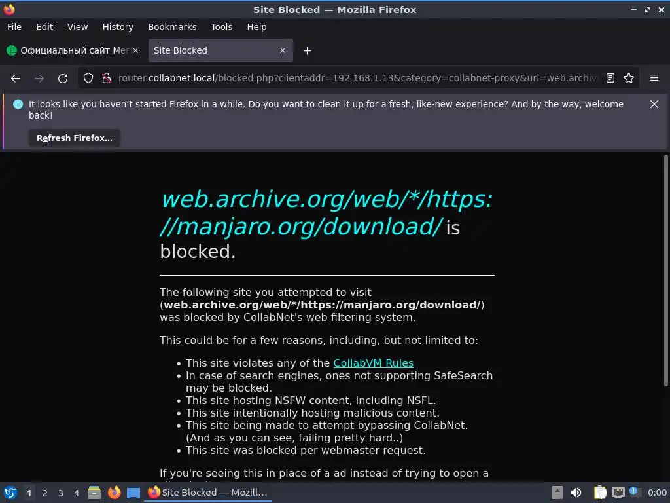Go back to the previous page
The width and height of the screenshot is (670, 503).
pyautogui.click(x=16, y=79)
